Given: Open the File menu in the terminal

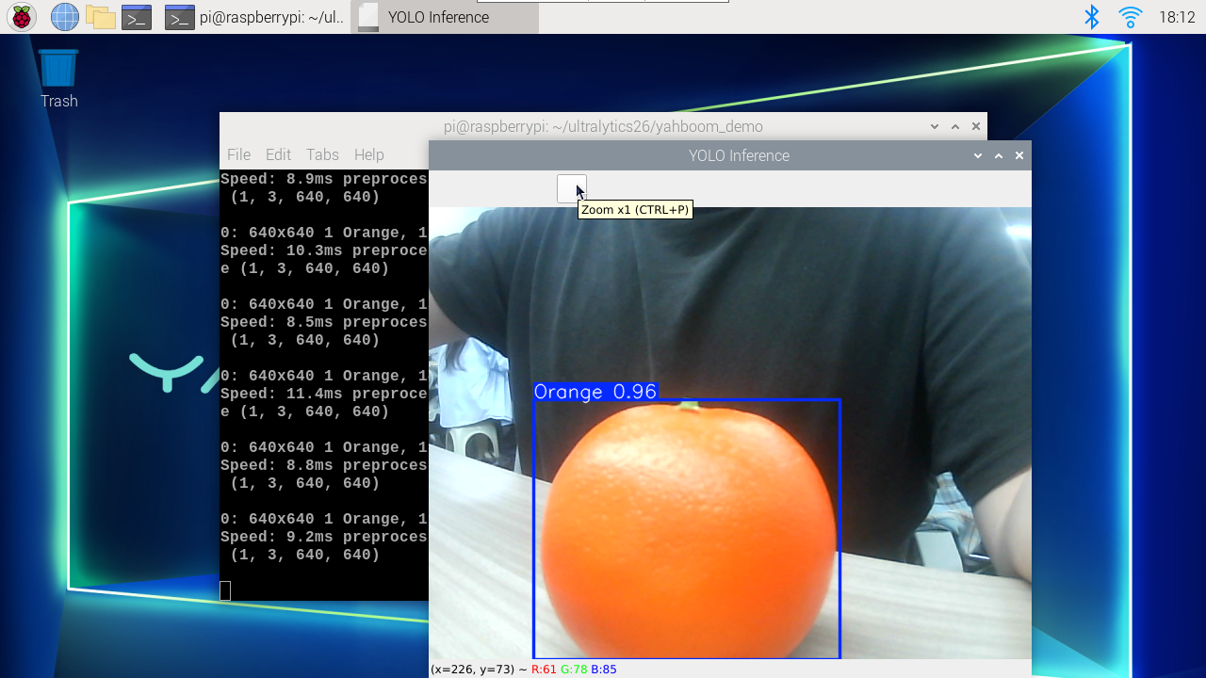Looking at the screenshot, I should click(238, 154).
